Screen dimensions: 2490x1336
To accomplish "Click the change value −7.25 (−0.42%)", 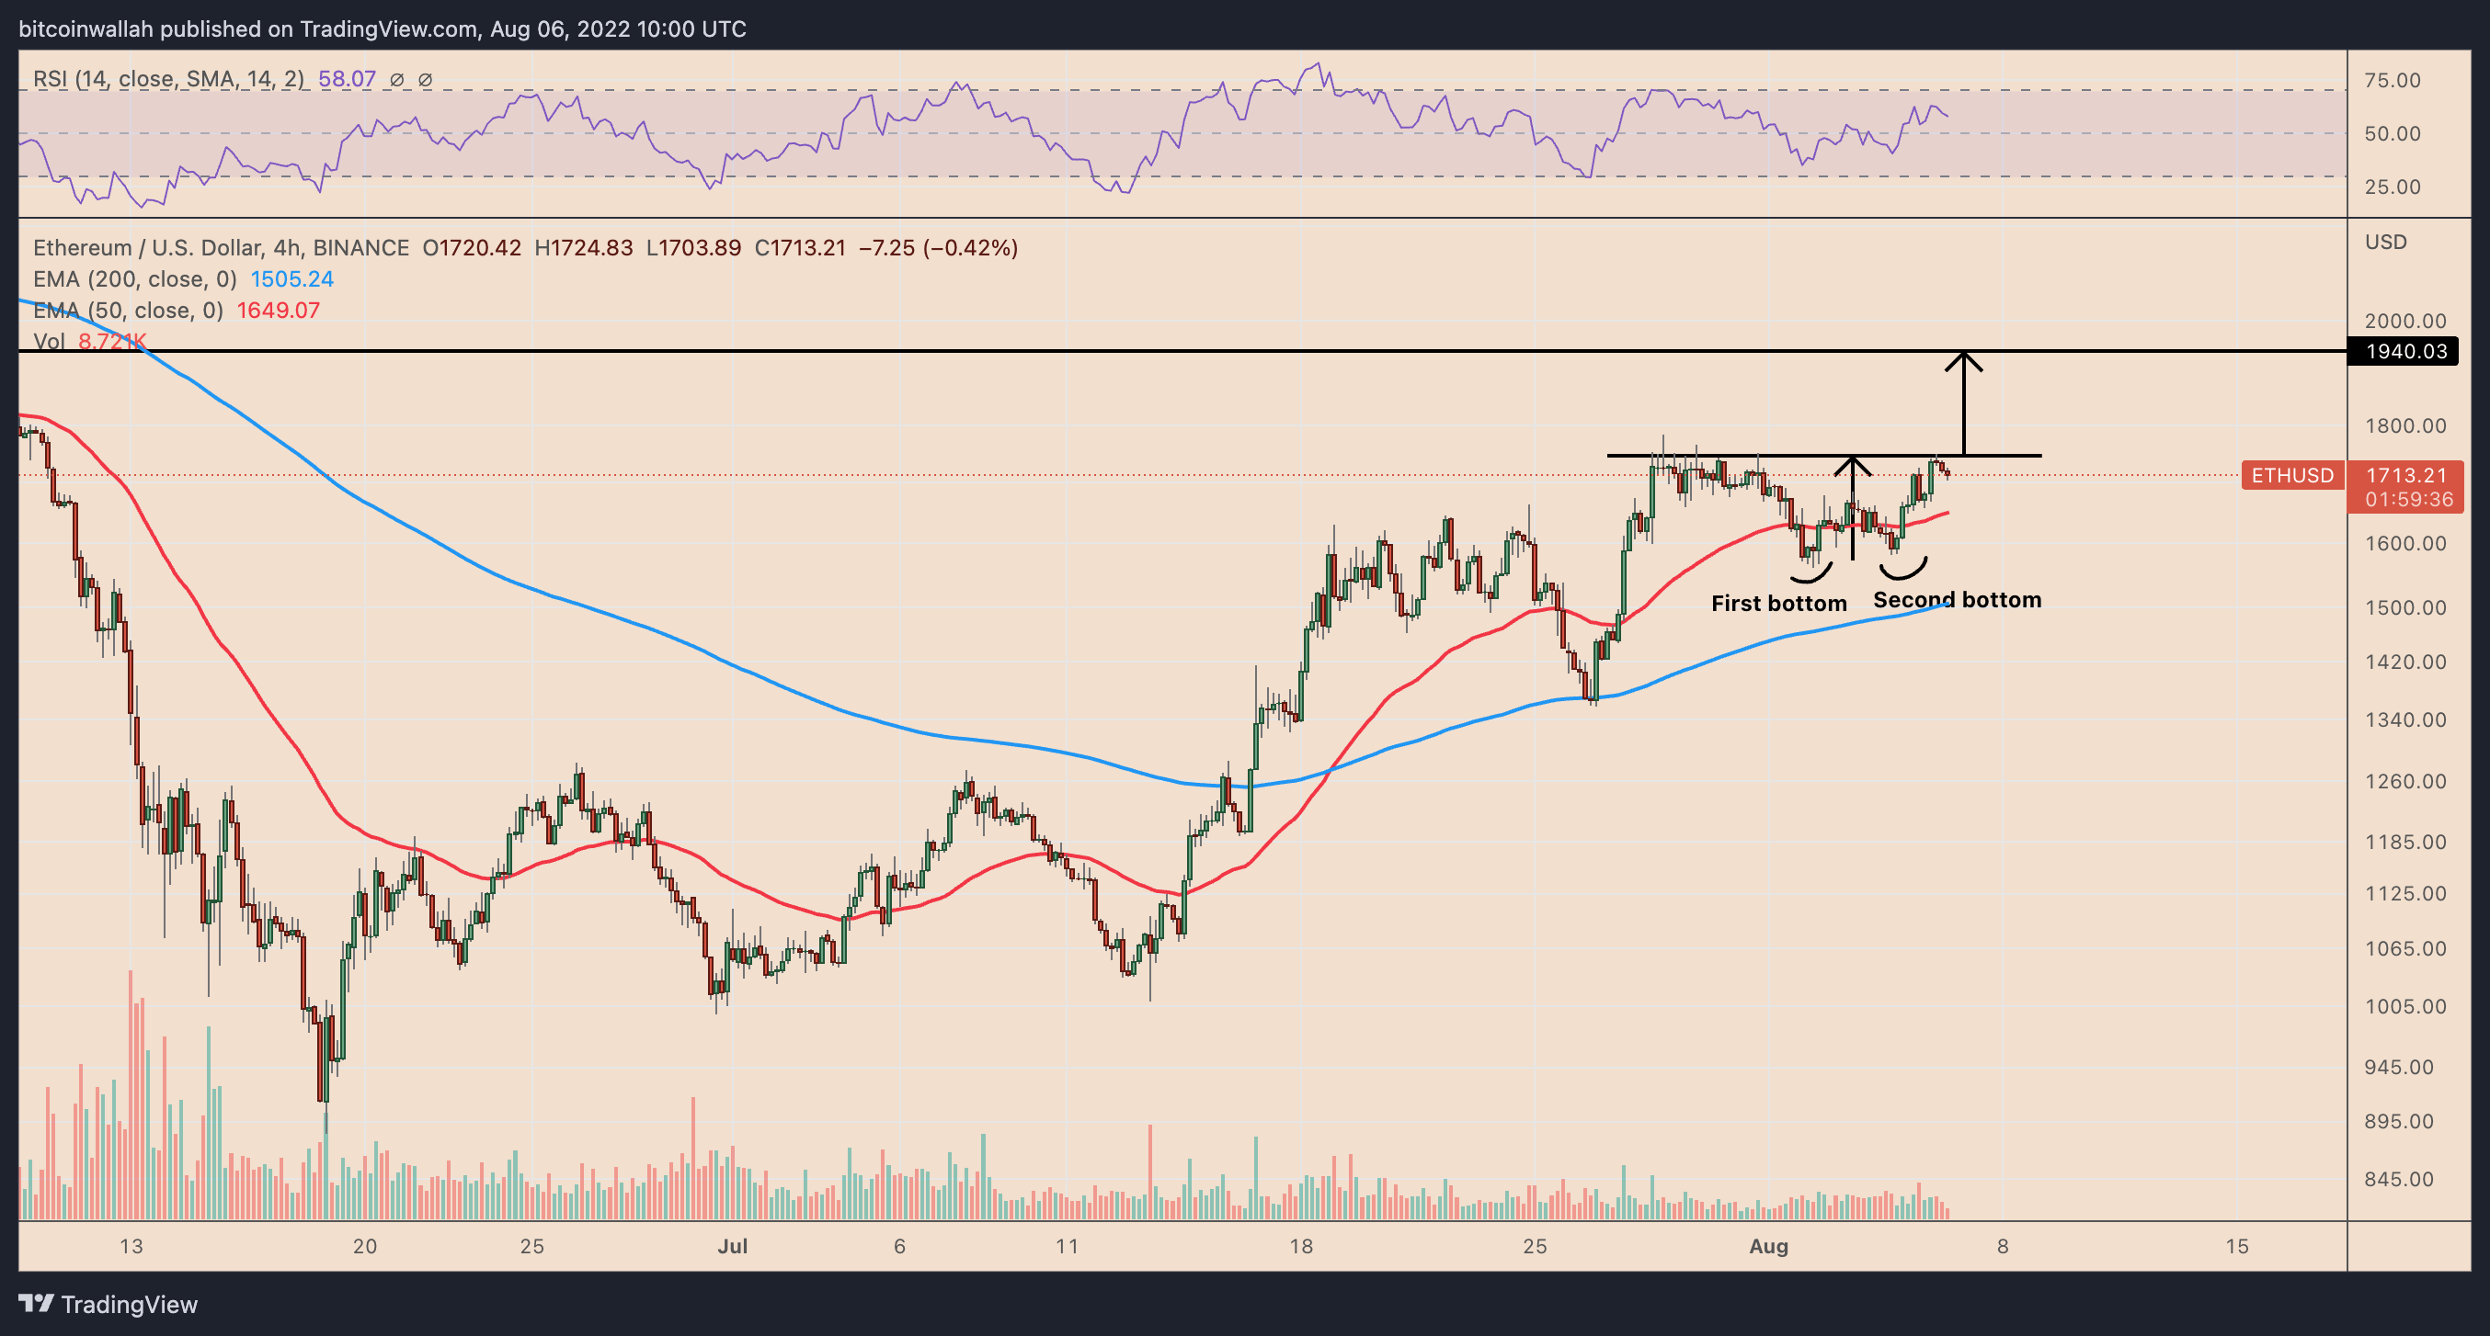I will 939,248.
